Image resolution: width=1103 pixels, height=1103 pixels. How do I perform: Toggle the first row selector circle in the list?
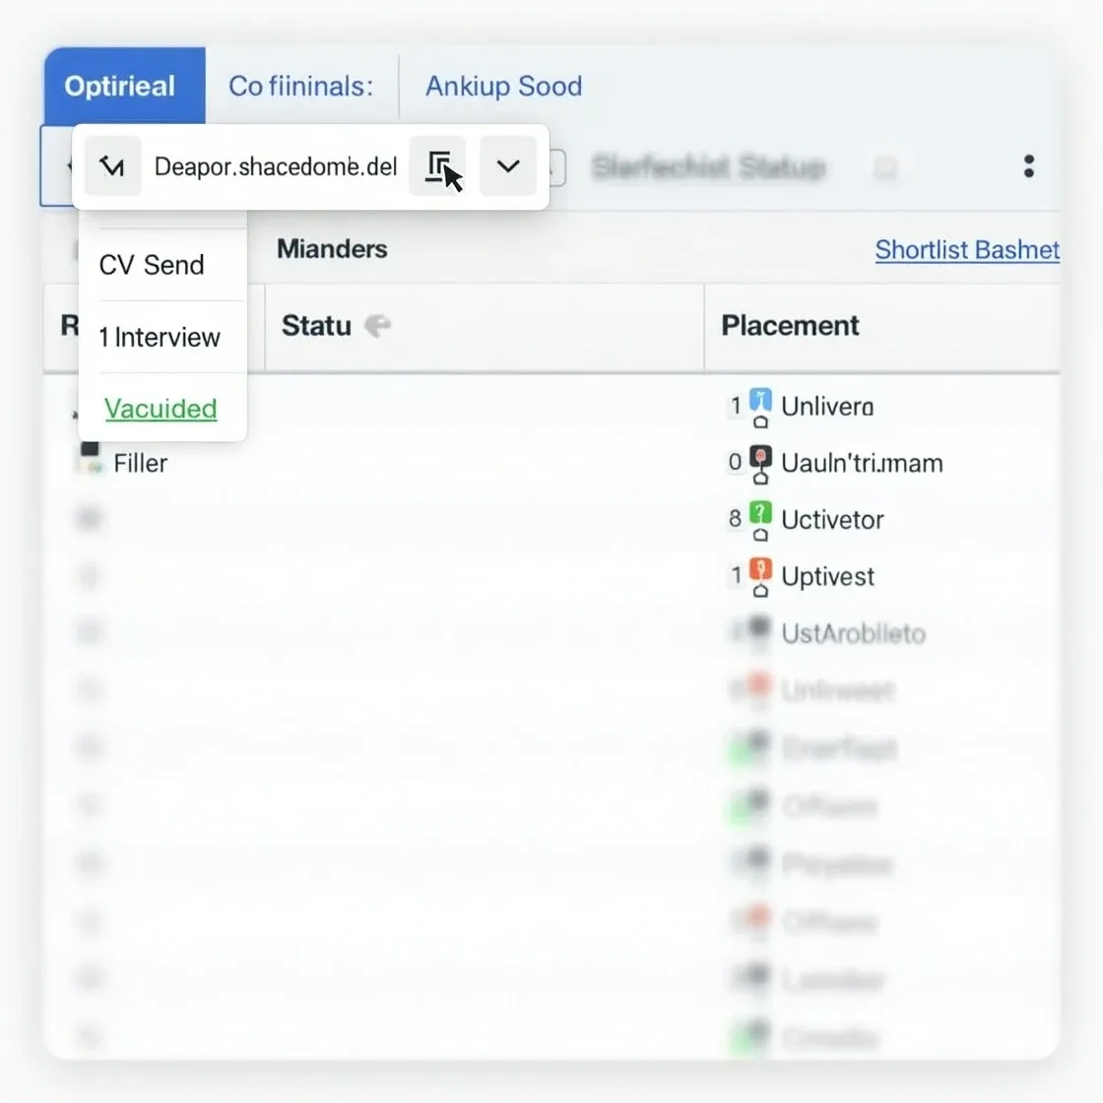coord(90,517)
